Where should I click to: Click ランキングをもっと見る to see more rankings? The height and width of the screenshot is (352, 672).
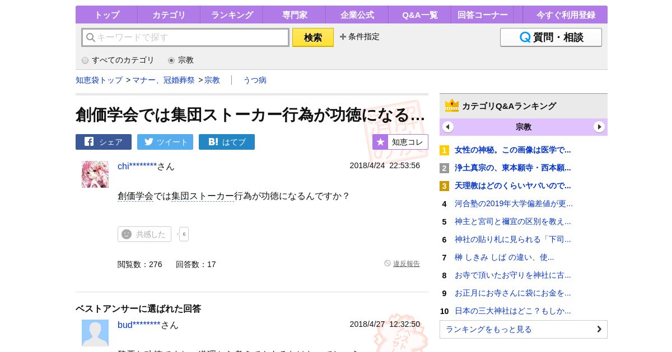[x=524, y=329]
